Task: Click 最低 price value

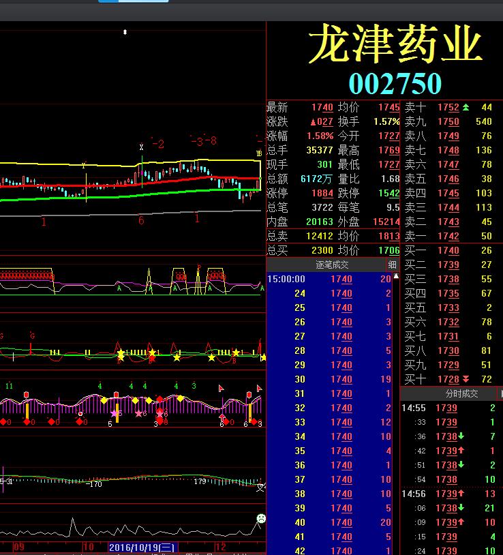Action: (x=388, y=164)
